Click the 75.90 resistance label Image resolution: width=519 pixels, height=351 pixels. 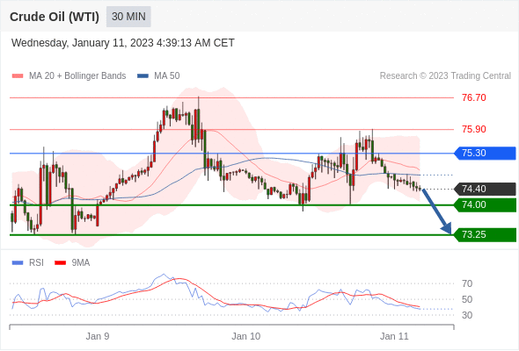click(x=474, y=129)
